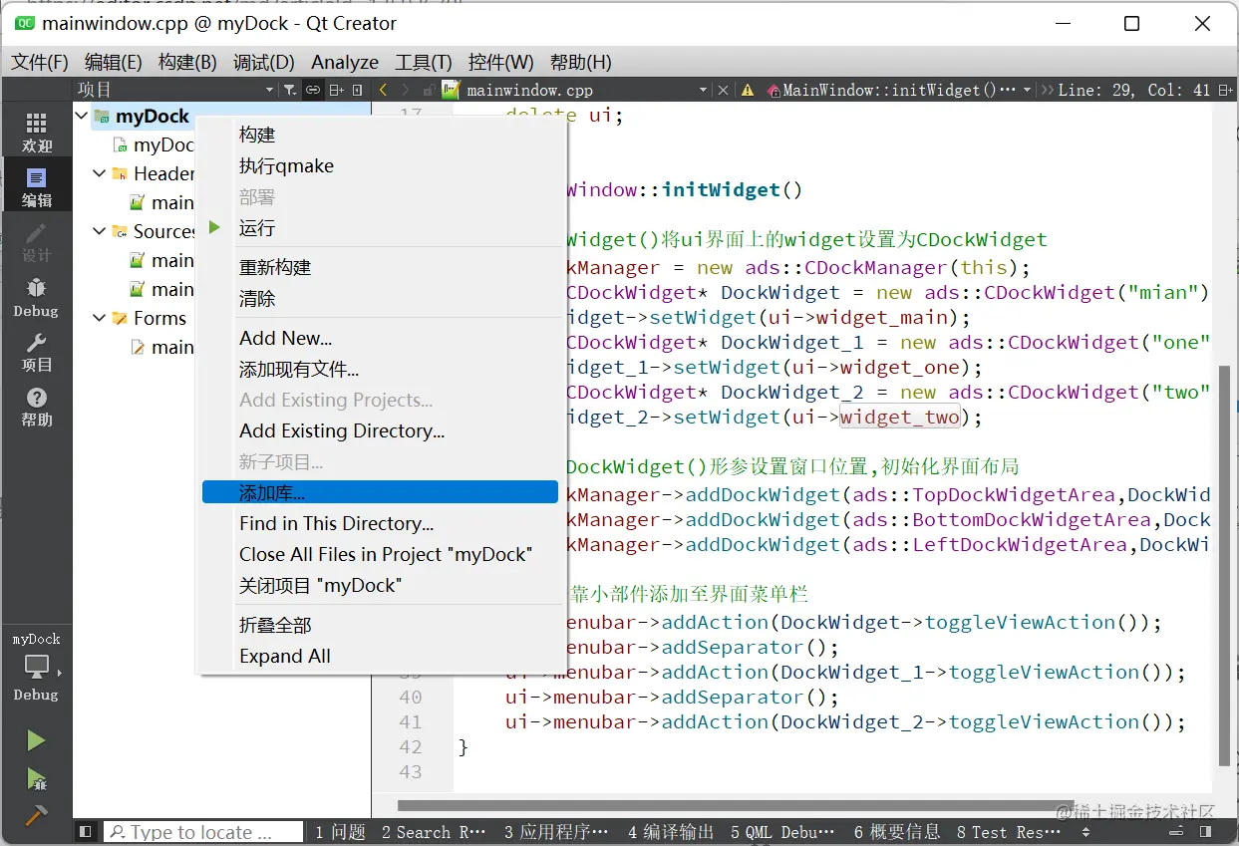Split the project panel view
Image resolution: width=1239 pixels, height=846 pixels.
click(337, 90)
